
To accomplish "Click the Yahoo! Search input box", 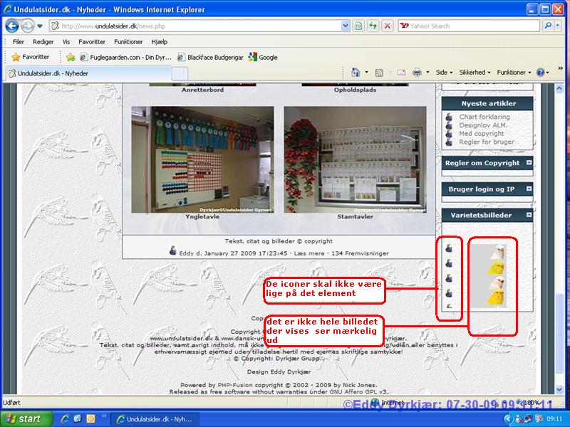I will (469, 26).
